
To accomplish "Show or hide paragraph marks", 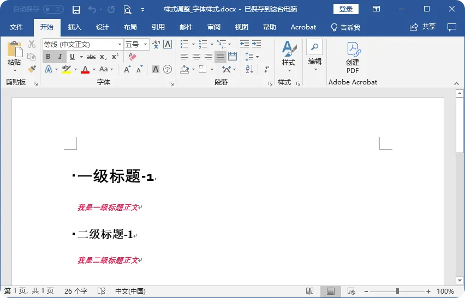I will pos(266,69).
